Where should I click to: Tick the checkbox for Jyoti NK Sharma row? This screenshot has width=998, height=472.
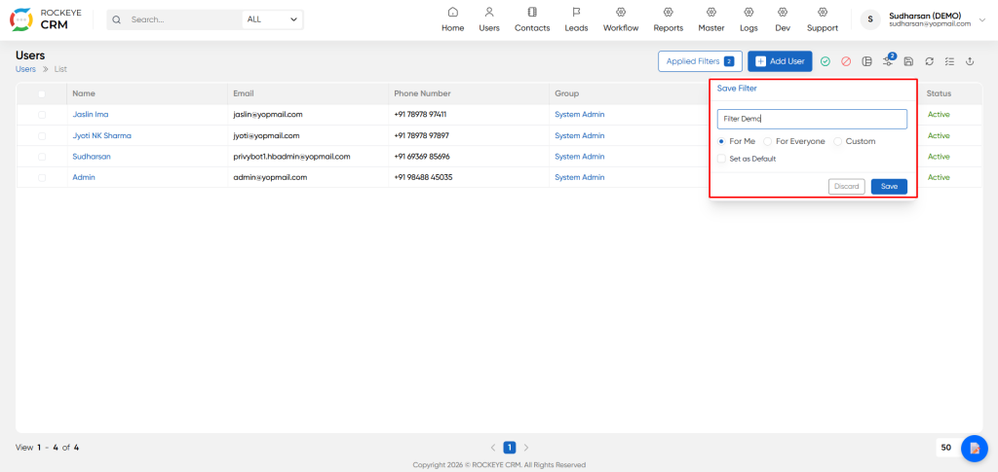click(41, 136)
